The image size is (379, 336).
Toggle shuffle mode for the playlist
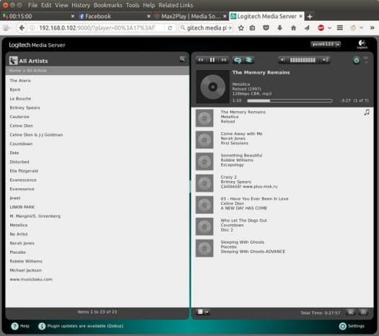point(248,60)
